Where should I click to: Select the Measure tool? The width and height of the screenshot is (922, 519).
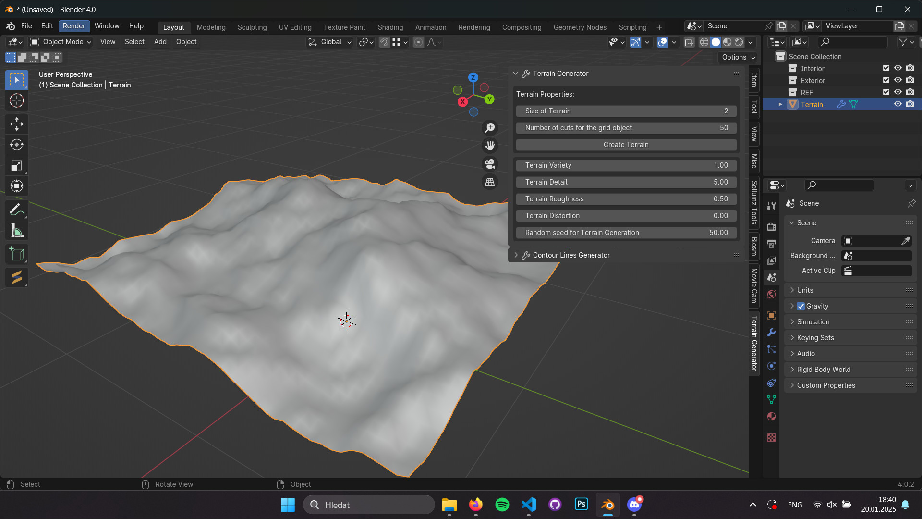pyautogui.click(x=17, y=231)
